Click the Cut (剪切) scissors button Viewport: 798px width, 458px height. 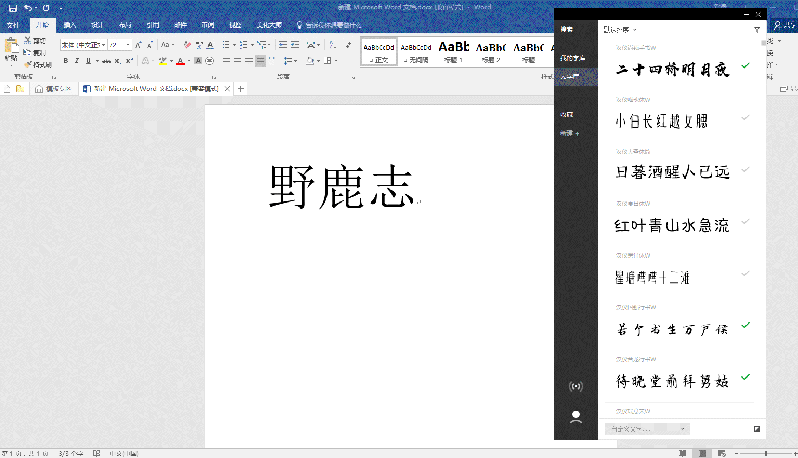pyautogui.click(x=35, y=41)
